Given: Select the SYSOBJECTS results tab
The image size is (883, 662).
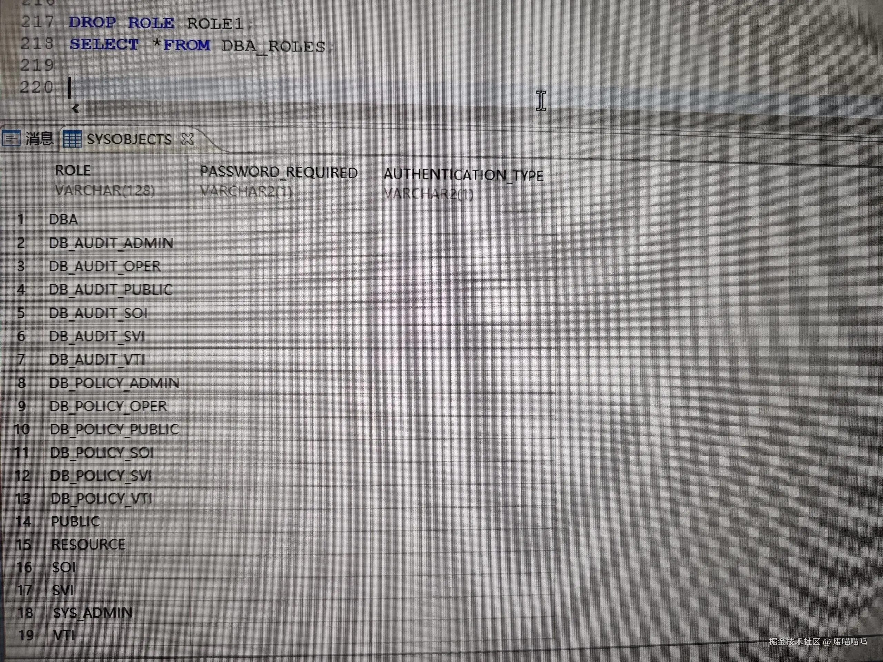Looking at the screenshot, I should click(x=129, y=139).
